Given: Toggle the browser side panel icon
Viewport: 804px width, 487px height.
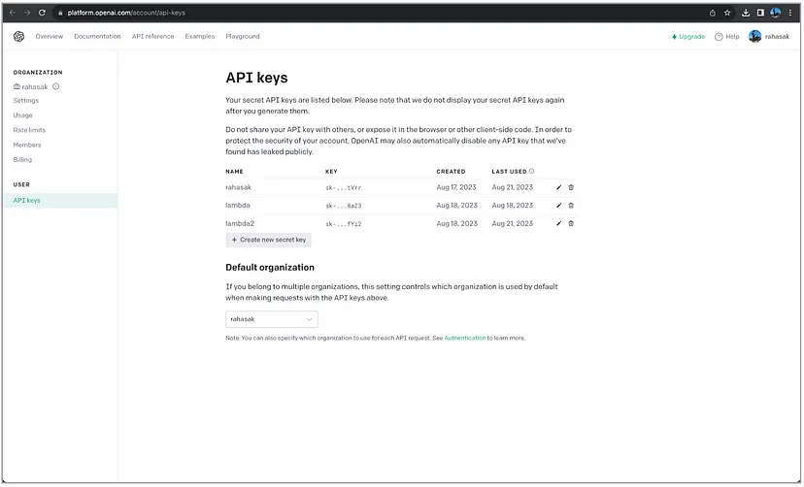Looking at the screenshot, I should tap(760, 13).
